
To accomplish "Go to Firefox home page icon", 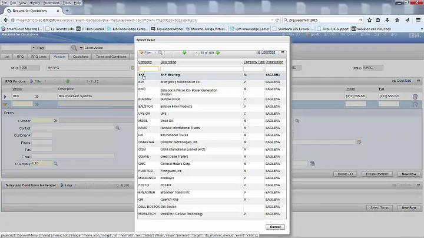I will (397, 20).
